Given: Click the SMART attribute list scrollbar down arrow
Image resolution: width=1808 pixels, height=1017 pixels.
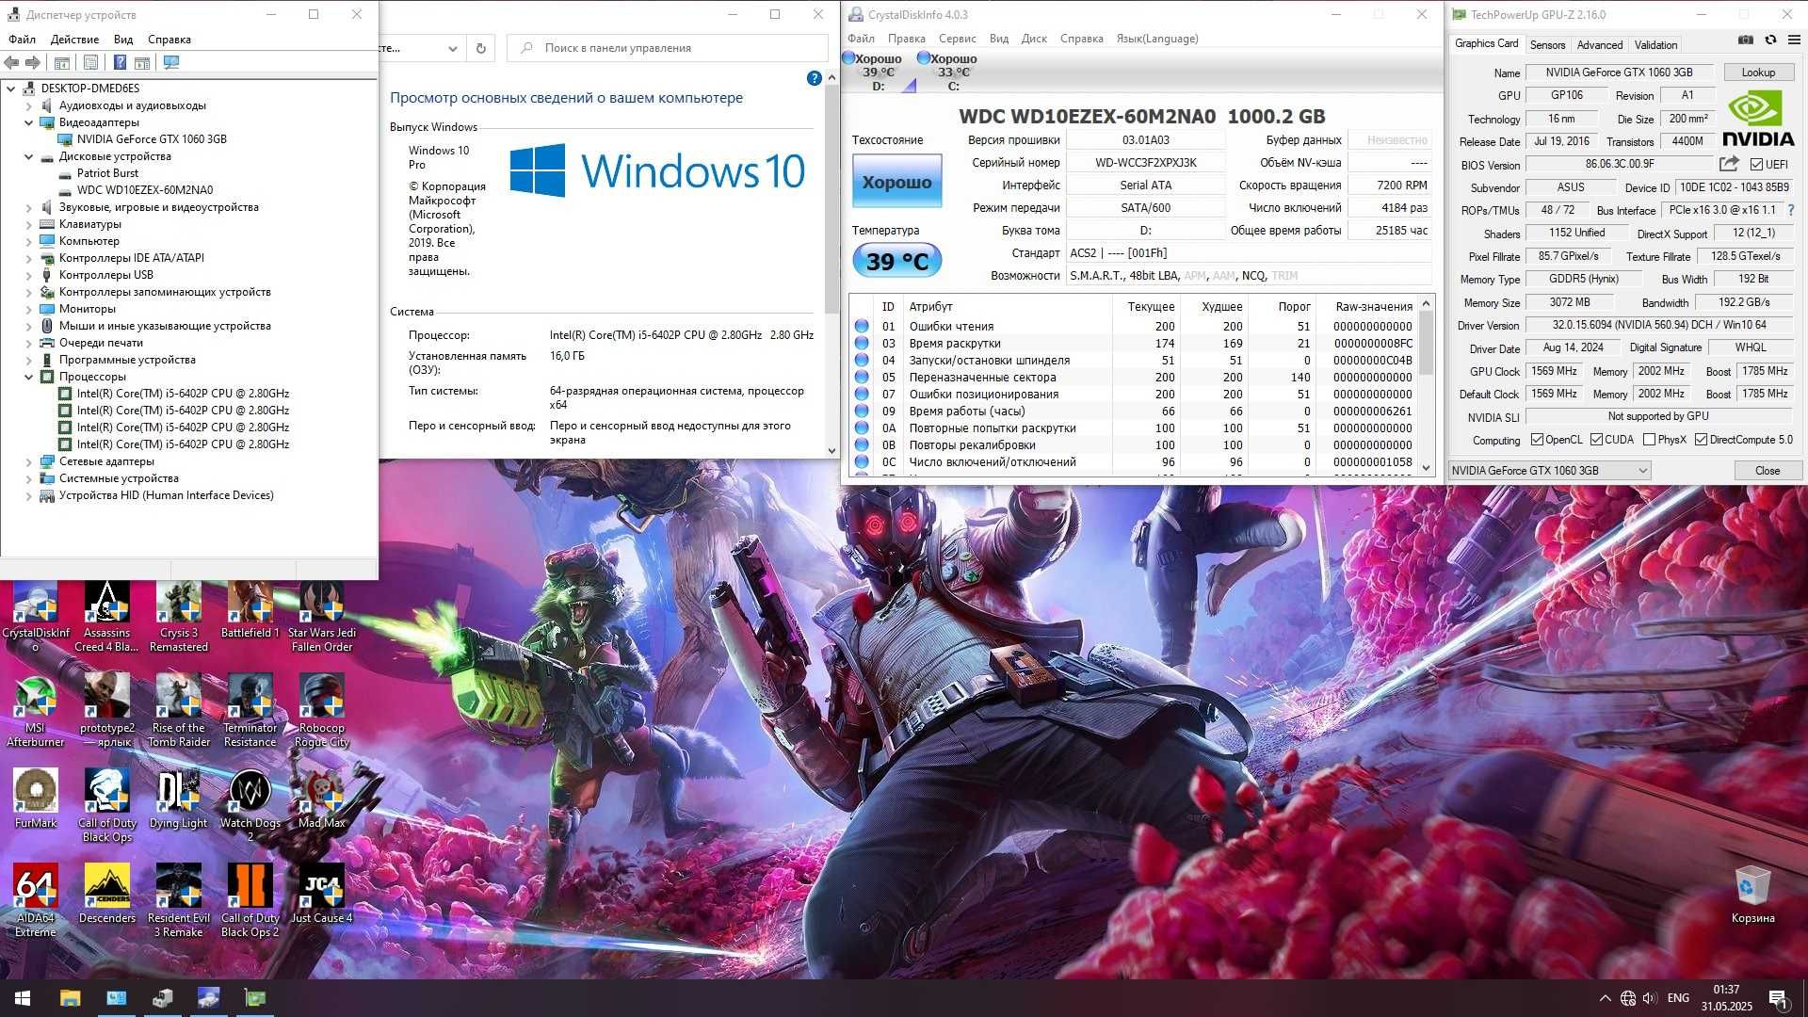Looking at the screenshot, I should point(1426,468).
